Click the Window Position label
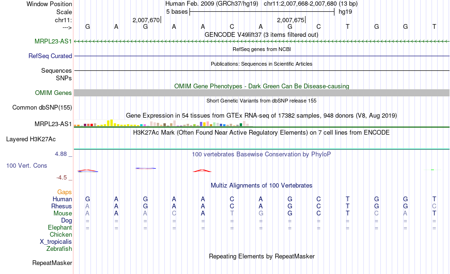The image size is (450, 274). (x=49, y=4)
